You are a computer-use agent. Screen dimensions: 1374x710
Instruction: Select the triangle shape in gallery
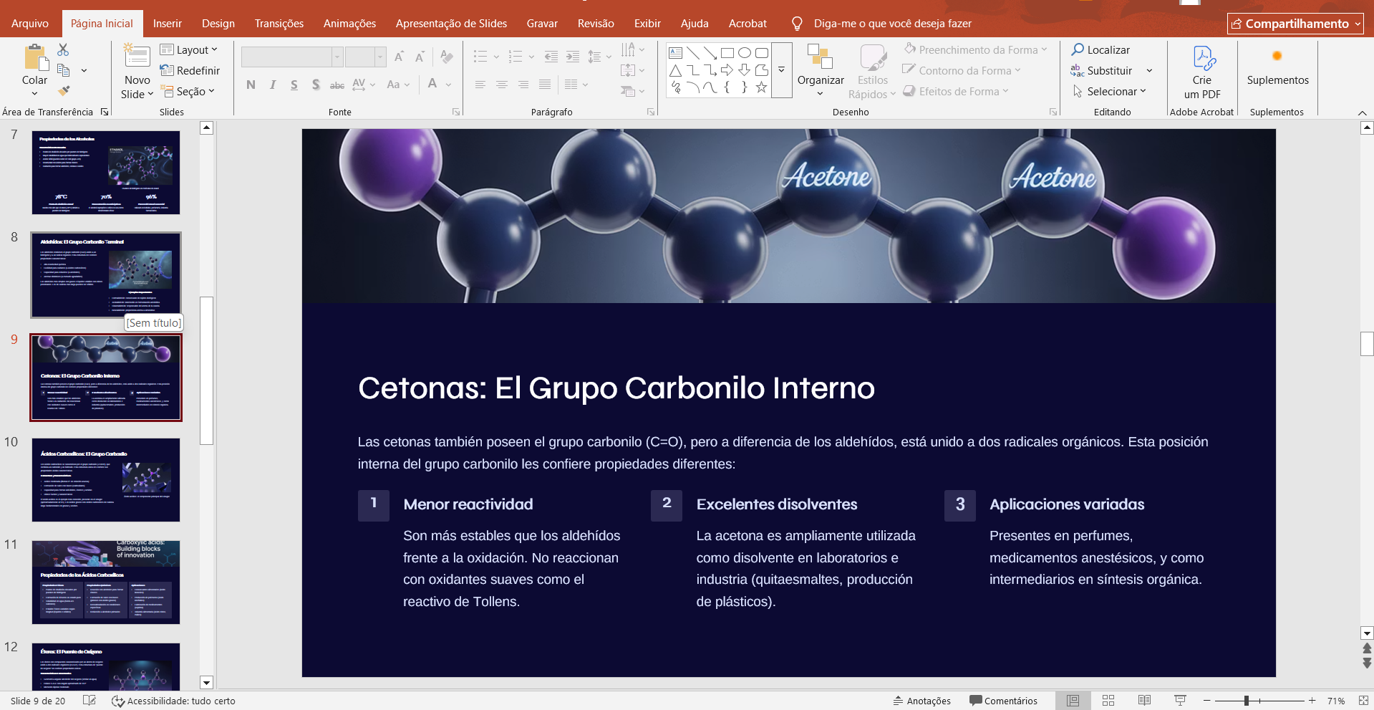[675, 70]
